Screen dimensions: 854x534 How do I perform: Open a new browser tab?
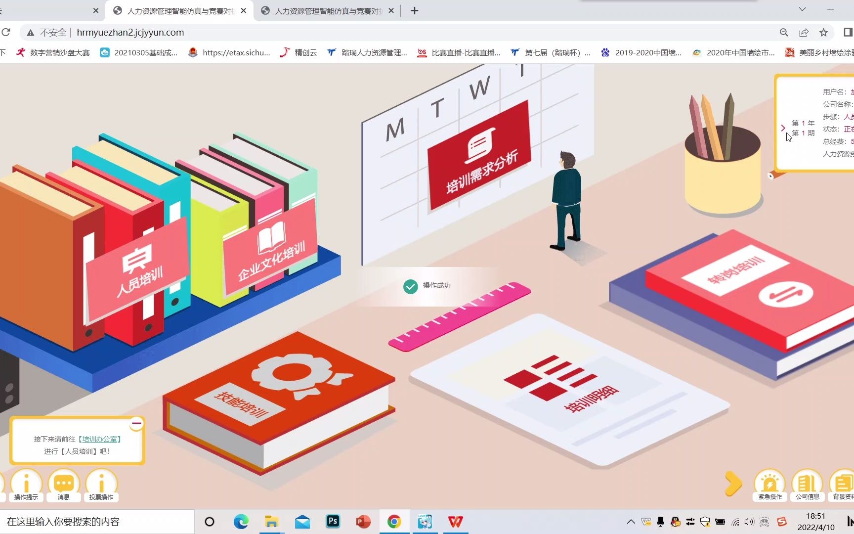[x=415, y=11]
